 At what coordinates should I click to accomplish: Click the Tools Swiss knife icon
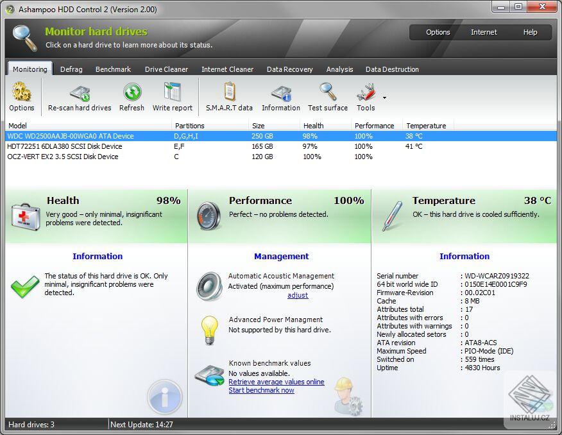tap(366, 92)
